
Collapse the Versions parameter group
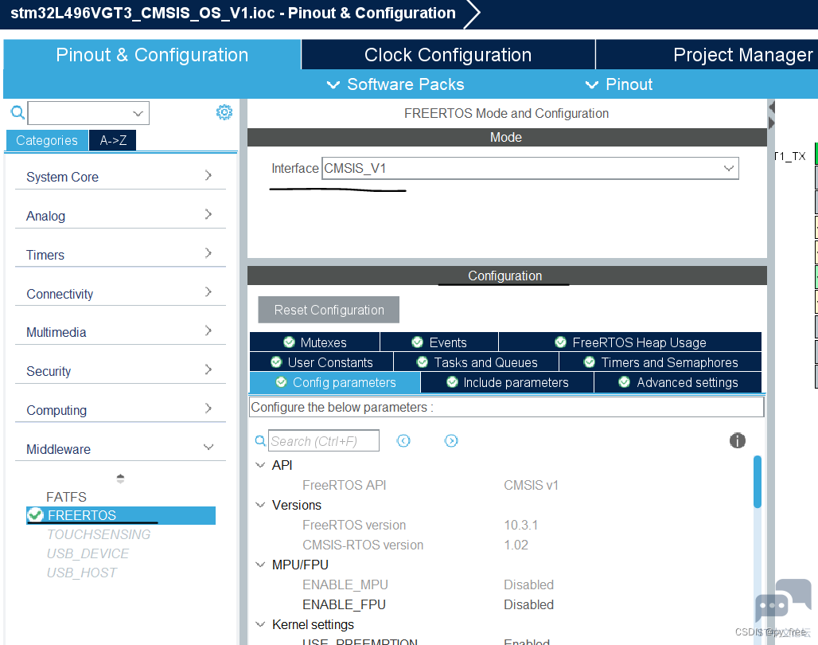260,505
